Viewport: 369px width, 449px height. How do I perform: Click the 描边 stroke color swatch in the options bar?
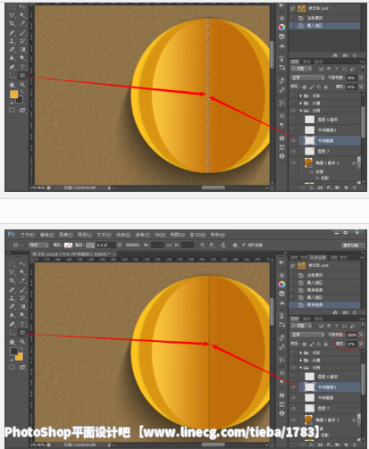coord(90,245)
